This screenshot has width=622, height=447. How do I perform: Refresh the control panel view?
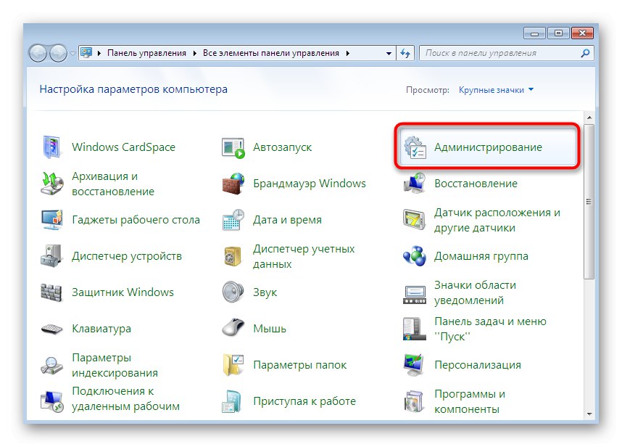(405, 53)
